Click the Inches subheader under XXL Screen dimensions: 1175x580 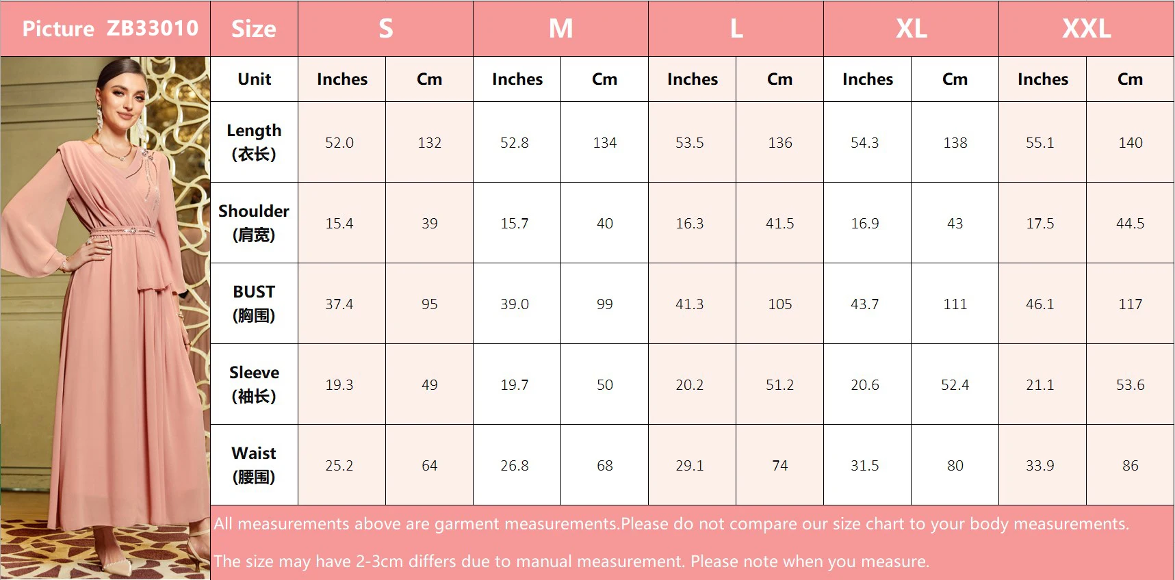(x=1042, y=79)
